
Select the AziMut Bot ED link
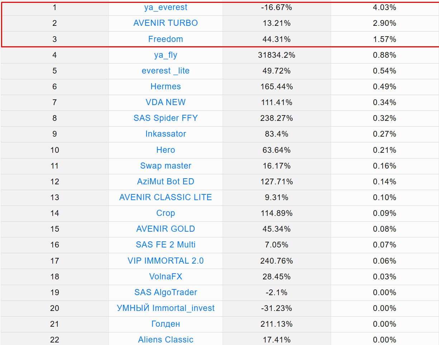[x=166, y=181]
